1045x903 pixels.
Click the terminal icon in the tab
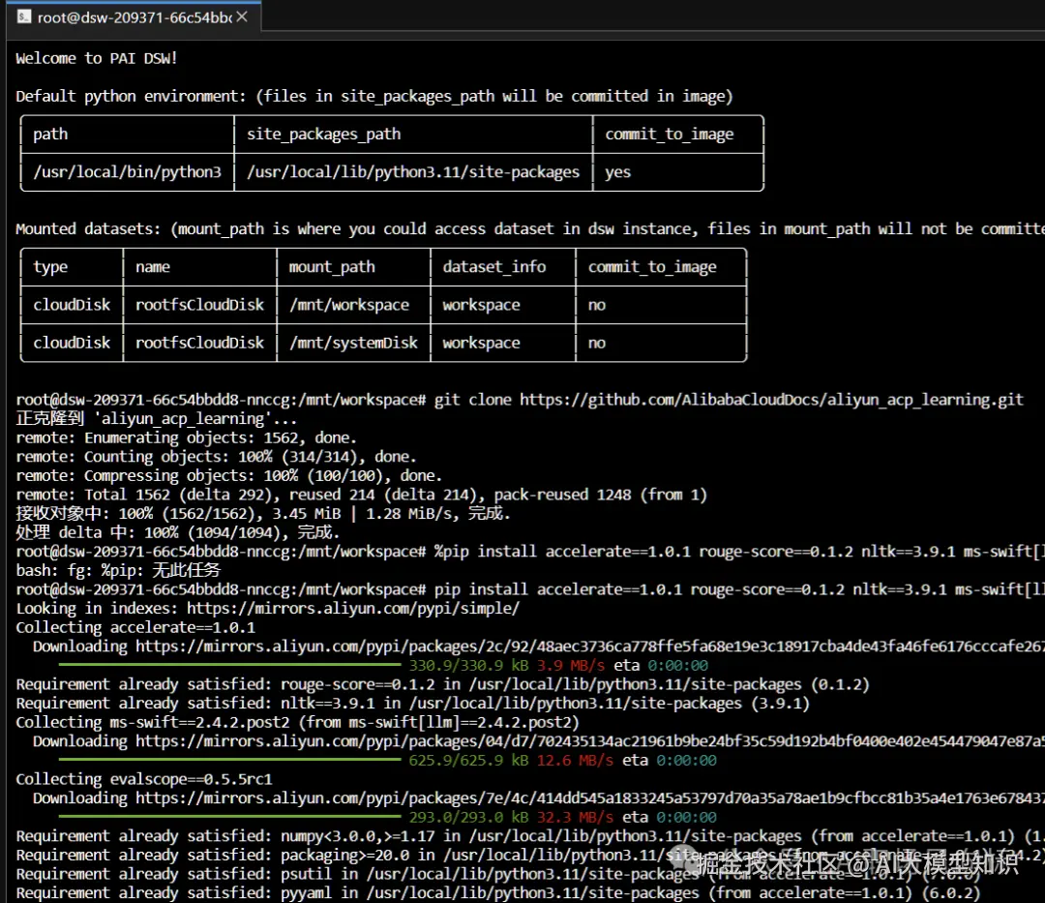point(24,16)
